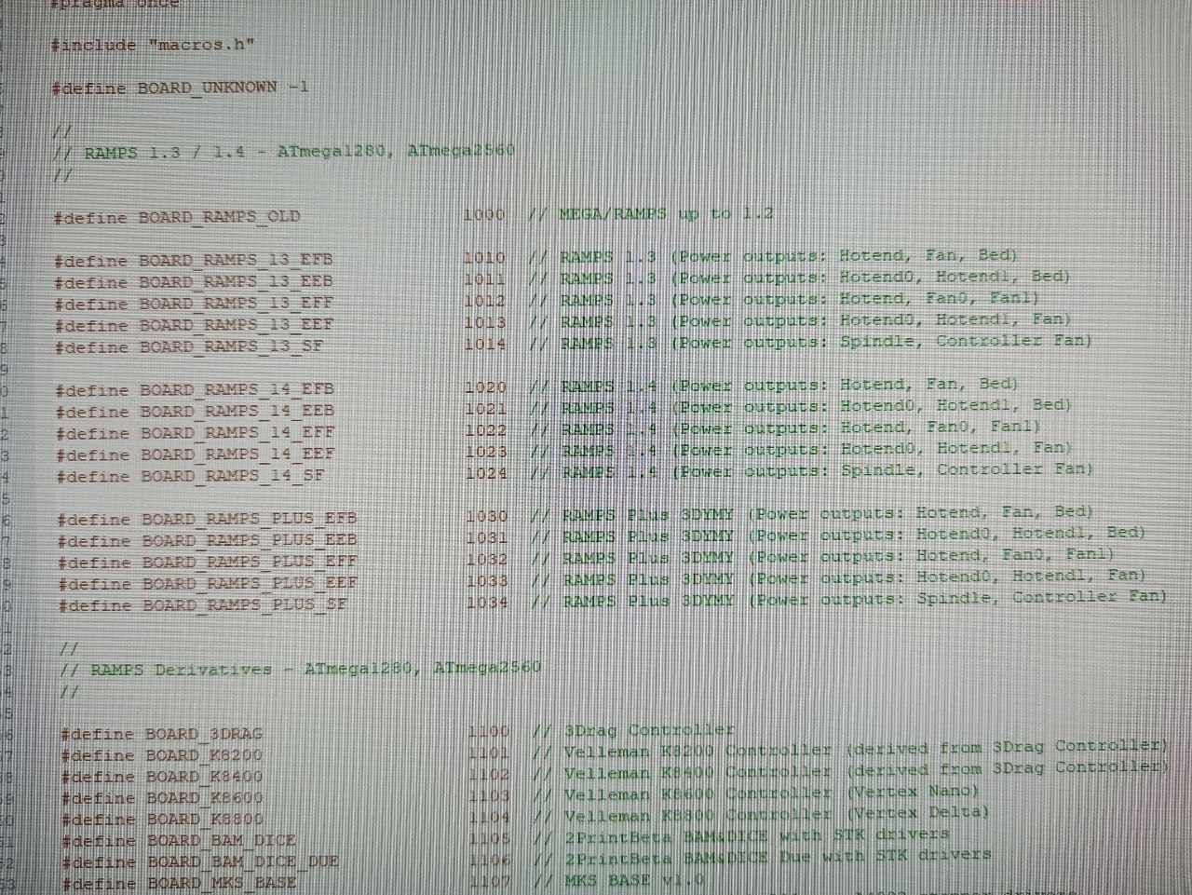Select BOARD_RAMPS_14_EEB identifier

pos(237,411)
